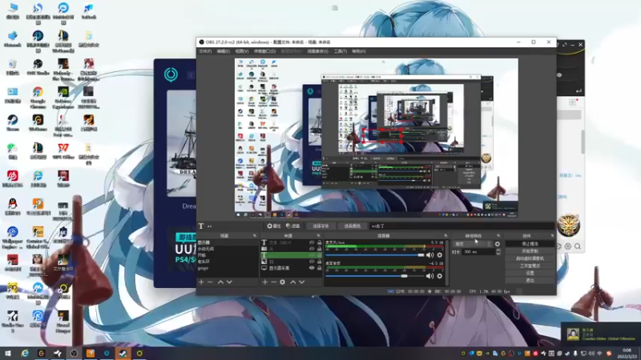Select the 显示器采集 source row
Viewport: 641px width, 360px height.
pyautogui.click(x=292, y=268)
